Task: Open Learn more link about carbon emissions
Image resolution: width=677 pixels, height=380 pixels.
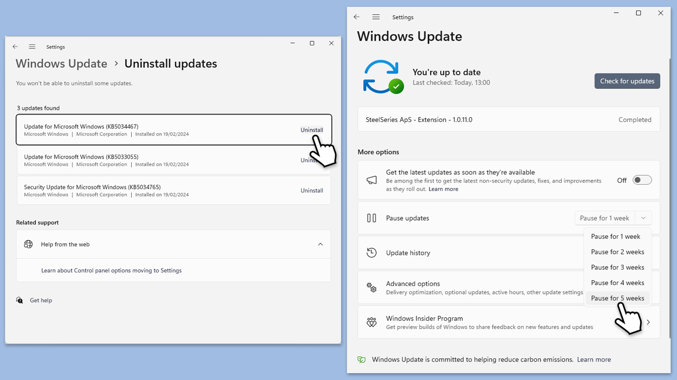Action: click(594, 359)
